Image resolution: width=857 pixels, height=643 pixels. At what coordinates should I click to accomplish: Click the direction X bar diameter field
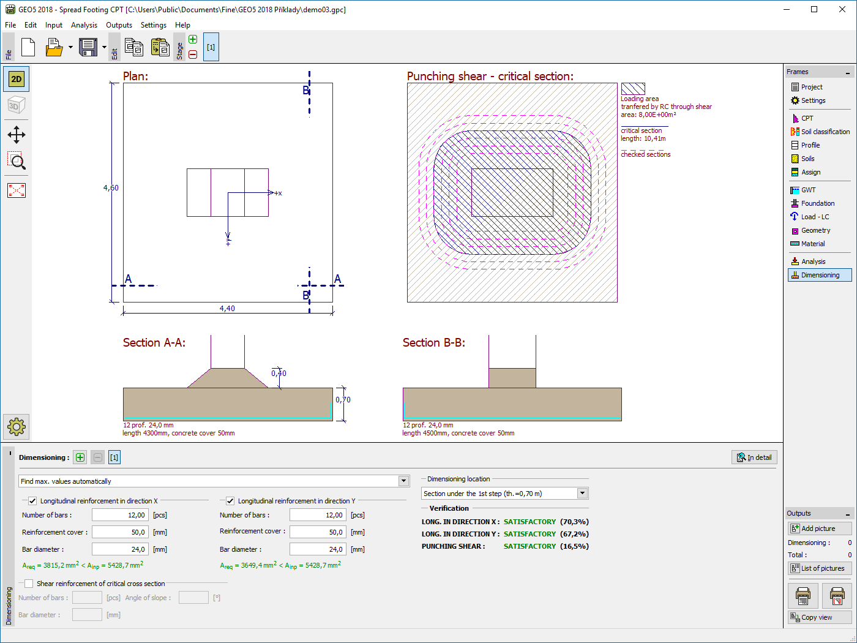point(119,549)
